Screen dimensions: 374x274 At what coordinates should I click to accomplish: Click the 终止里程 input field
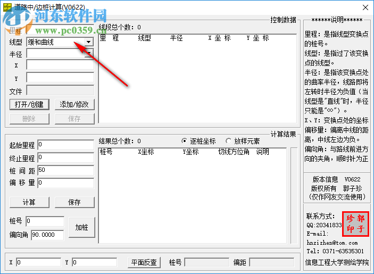pos(65,157)
